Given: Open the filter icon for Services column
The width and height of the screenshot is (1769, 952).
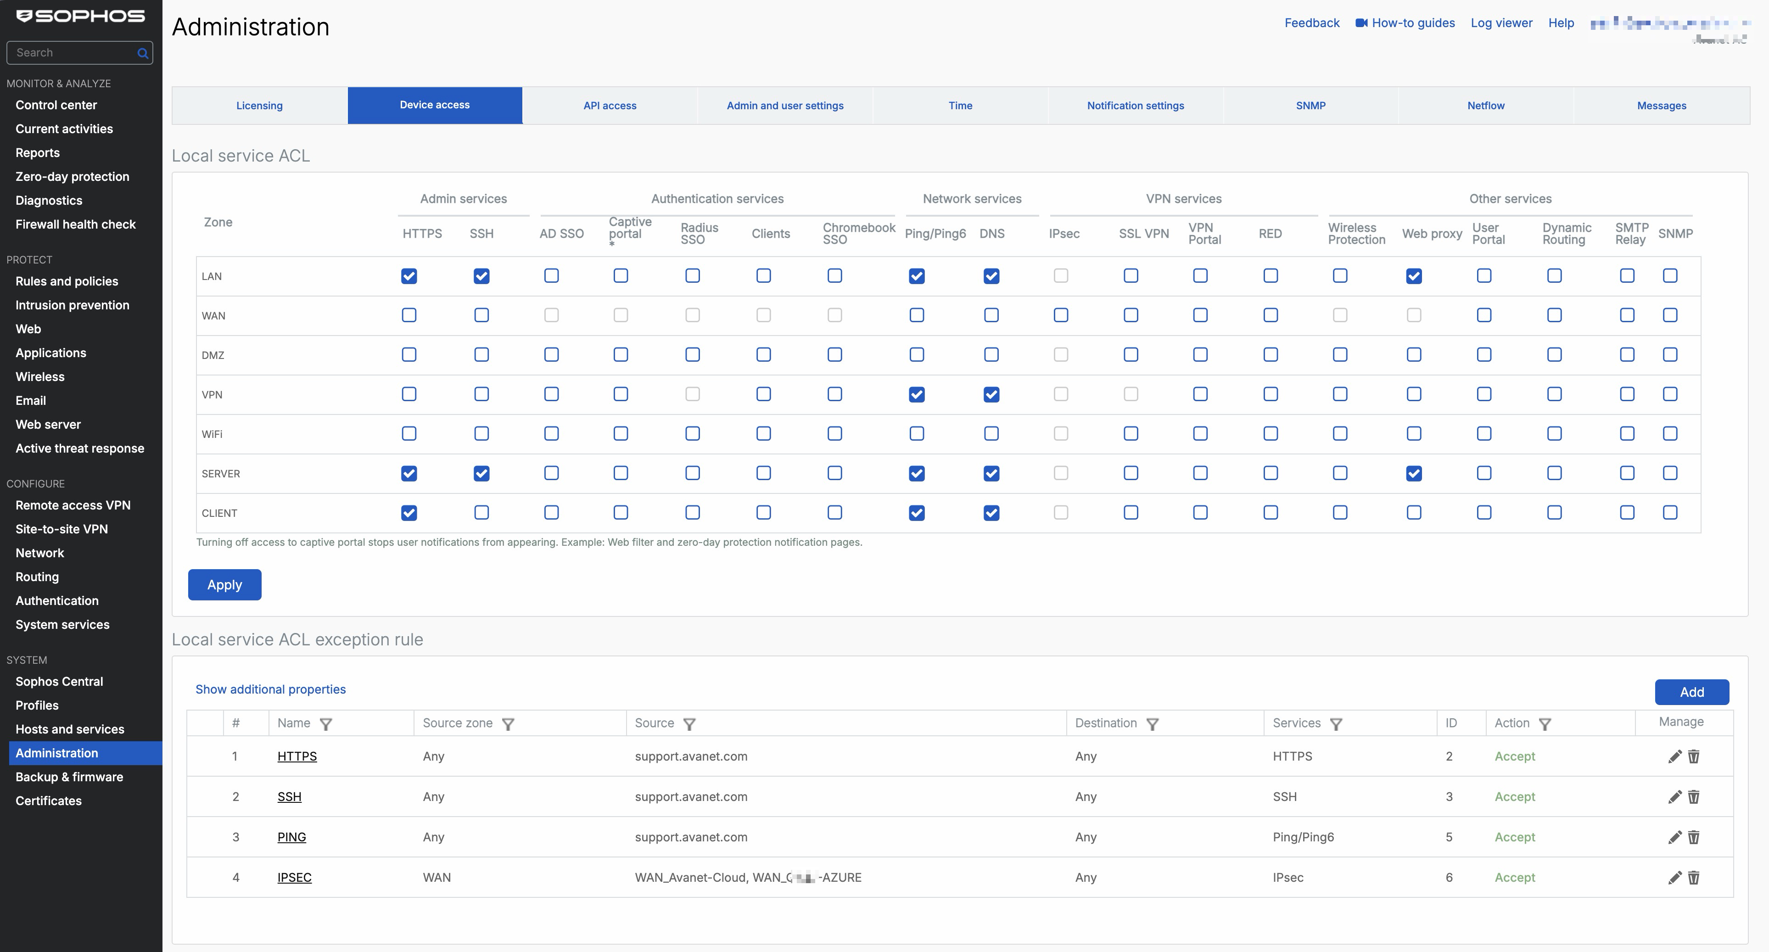Looking at the screenshot, I should [1336, 724].
